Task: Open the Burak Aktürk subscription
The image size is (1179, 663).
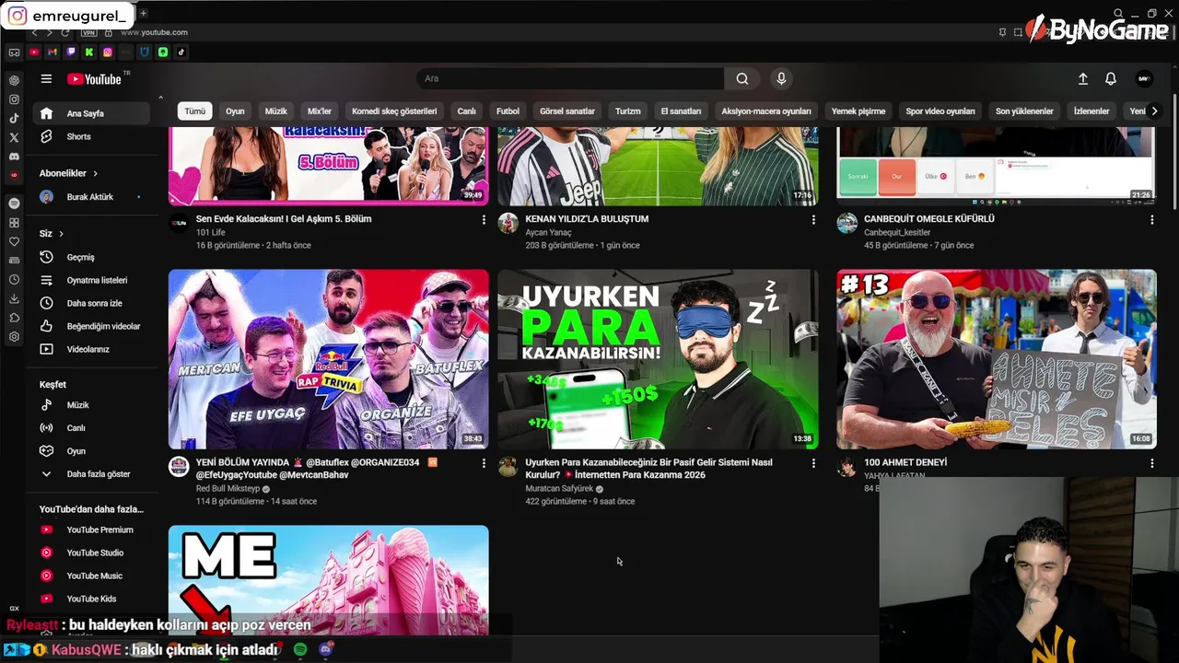Action: coord(90,197)
